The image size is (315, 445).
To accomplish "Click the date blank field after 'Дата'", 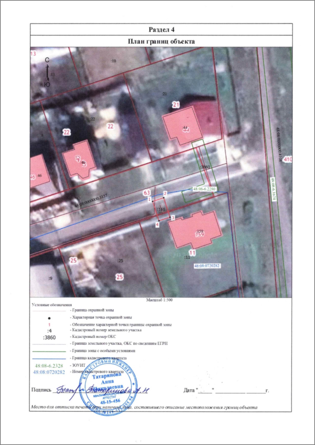I will (x=232, y=391).
